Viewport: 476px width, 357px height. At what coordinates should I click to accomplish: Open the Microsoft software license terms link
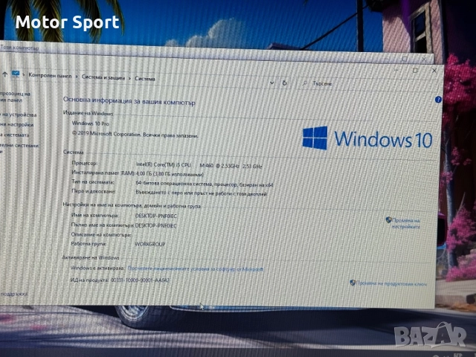pyautogui.click(x=196, y=269)
